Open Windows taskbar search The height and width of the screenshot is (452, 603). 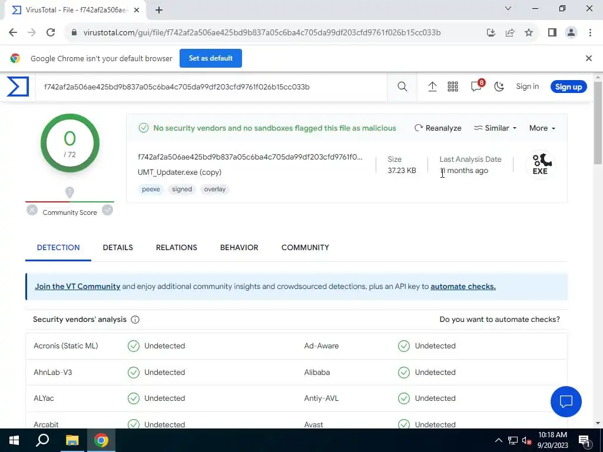point(42,440)
